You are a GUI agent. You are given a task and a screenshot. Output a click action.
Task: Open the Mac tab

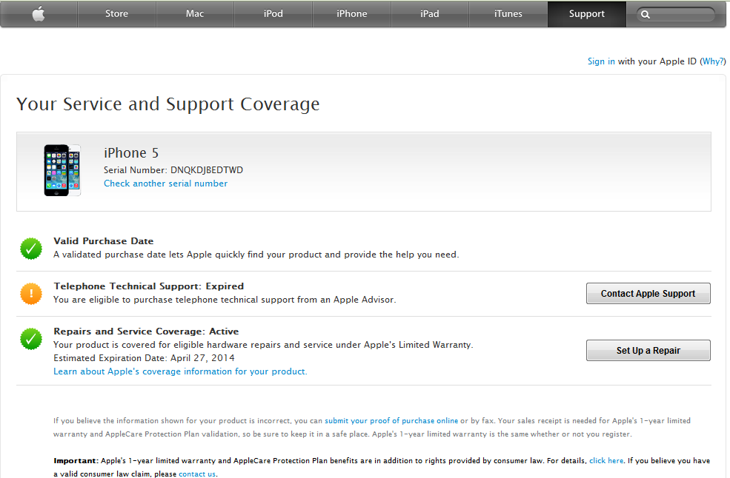point(195,14)
